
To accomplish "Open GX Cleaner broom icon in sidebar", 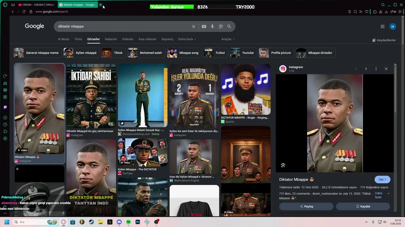I will tap(5, 83).
